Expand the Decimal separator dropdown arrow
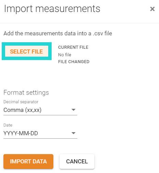The width and height of the screenshot is (159, 173). pyautogui.click(x=74, y=110)
